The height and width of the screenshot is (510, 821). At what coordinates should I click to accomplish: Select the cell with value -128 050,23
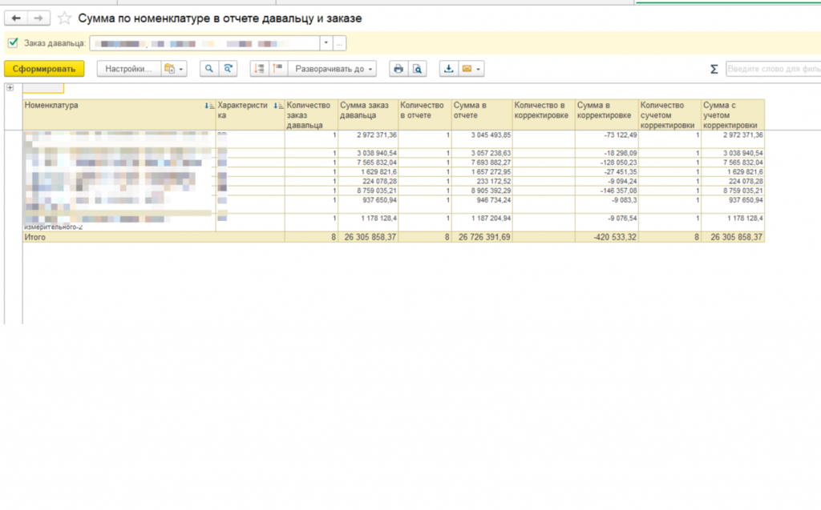click(x=607, y=163)
